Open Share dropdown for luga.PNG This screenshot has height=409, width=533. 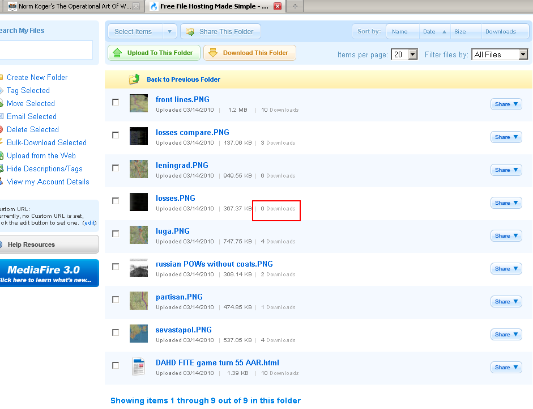click(x=506, y=235)
